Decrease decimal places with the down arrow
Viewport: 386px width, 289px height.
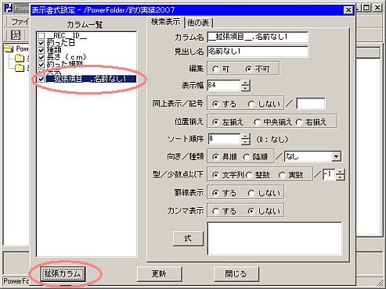(x=340, y=178)
